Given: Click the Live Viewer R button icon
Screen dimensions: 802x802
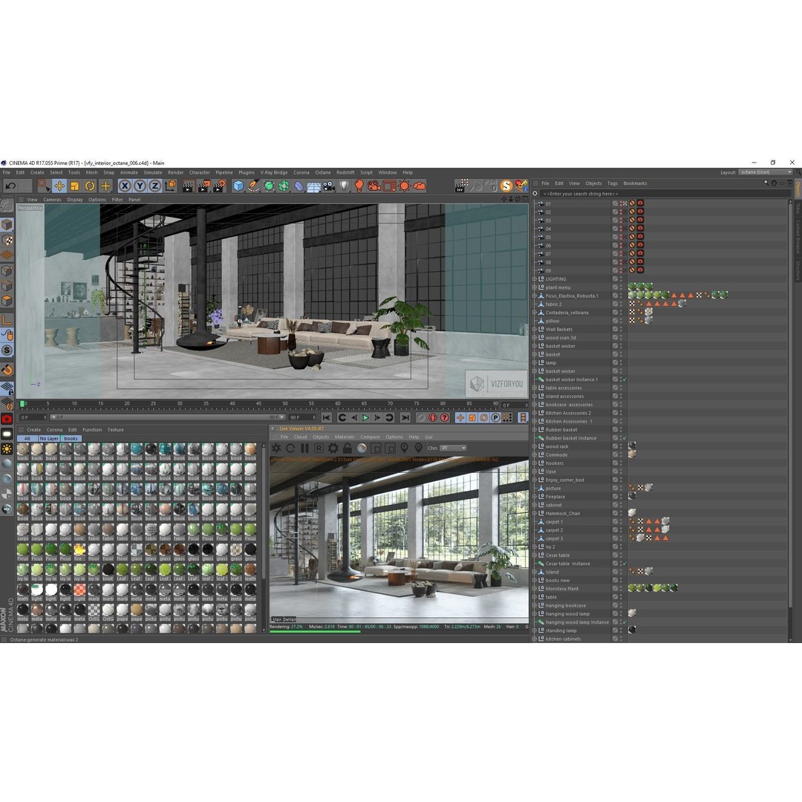Looking at the screenshot, I should click(x=319, y=449).
